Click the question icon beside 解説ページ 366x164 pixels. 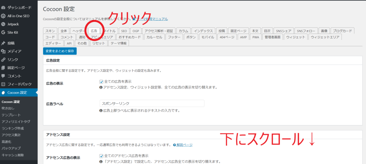tap(174, 145)
